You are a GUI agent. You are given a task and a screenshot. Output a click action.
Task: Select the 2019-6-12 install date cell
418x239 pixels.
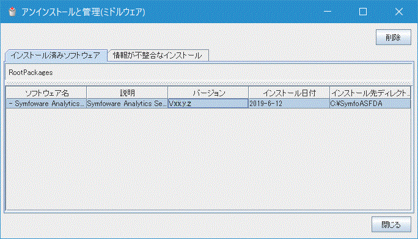[x=289, y=104]
